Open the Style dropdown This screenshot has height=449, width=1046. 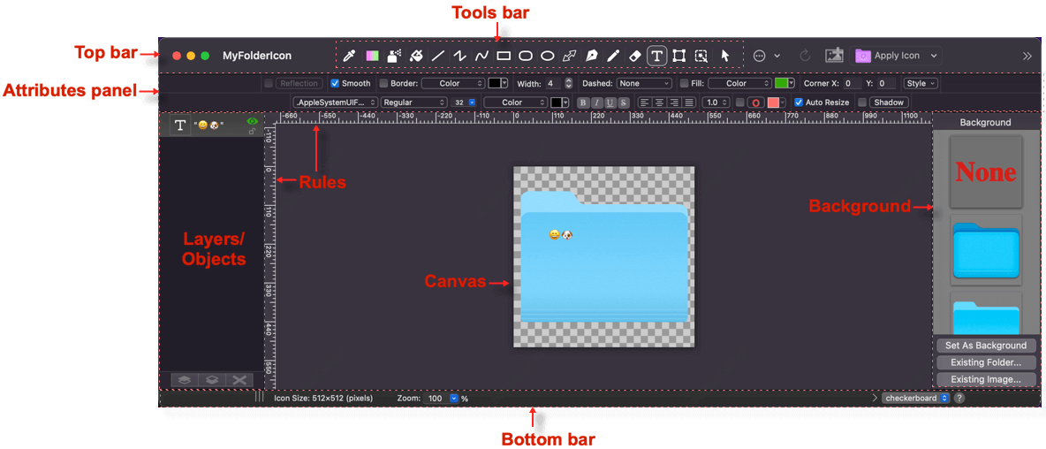pyautogui.click(x=921, y=83)
